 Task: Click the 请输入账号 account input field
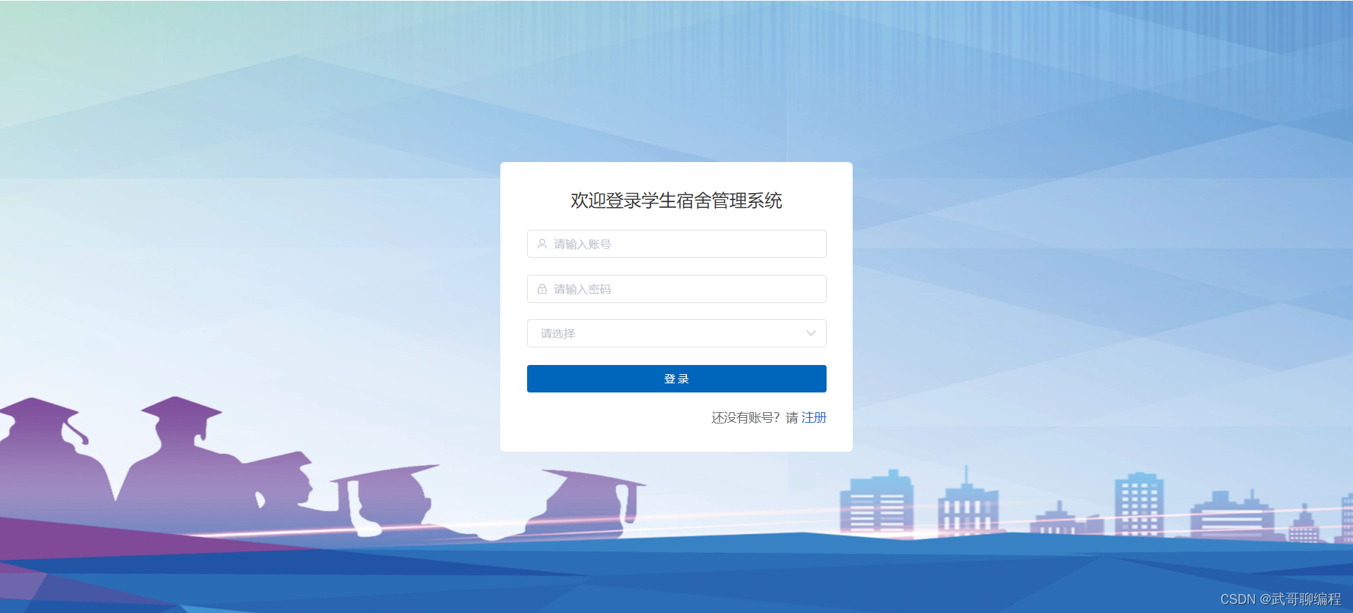point(676,244)
